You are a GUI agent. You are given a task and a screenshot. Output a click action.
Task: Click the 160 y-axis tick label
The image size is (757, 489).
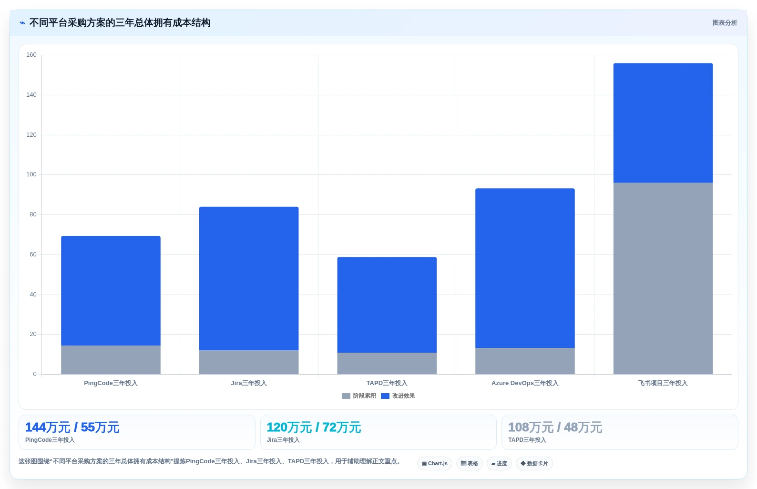pos(31,55)
